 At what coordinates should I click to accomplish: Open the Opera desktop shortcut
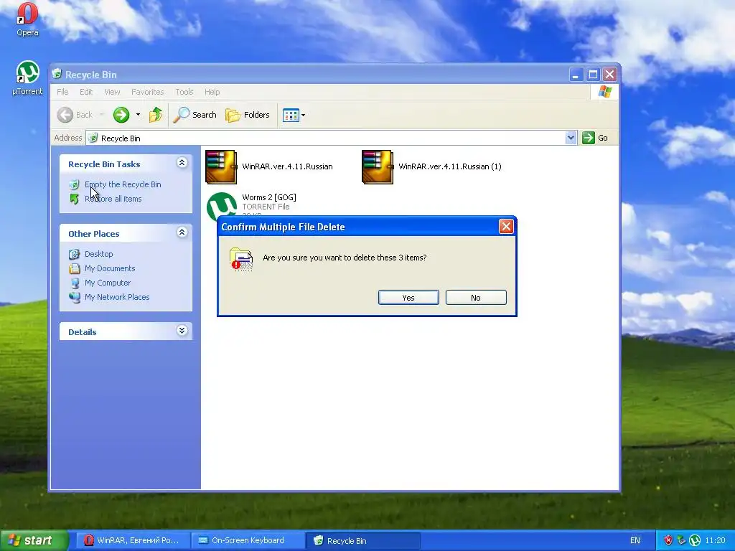click(x=27, y=19)
